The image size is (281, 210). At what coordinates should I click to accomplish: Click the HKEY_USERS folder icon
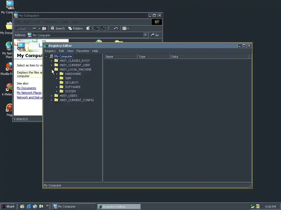(56, 95)
